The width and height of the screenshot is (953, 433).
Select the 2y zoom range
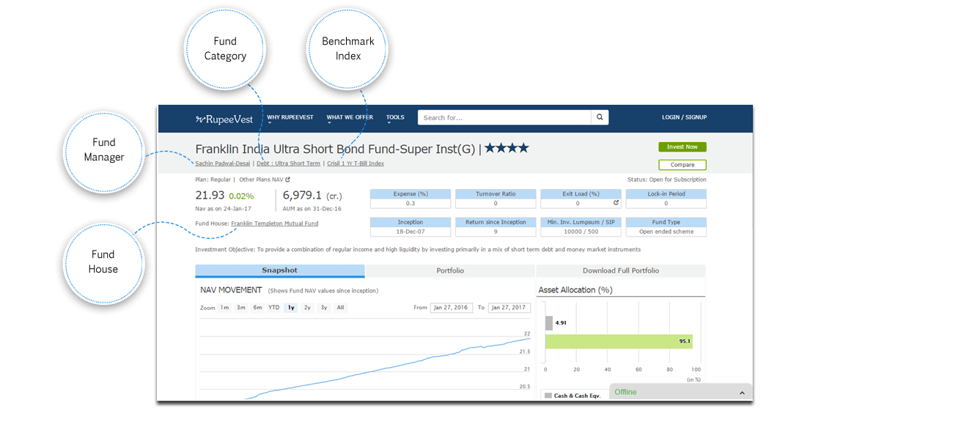[307, 308]
